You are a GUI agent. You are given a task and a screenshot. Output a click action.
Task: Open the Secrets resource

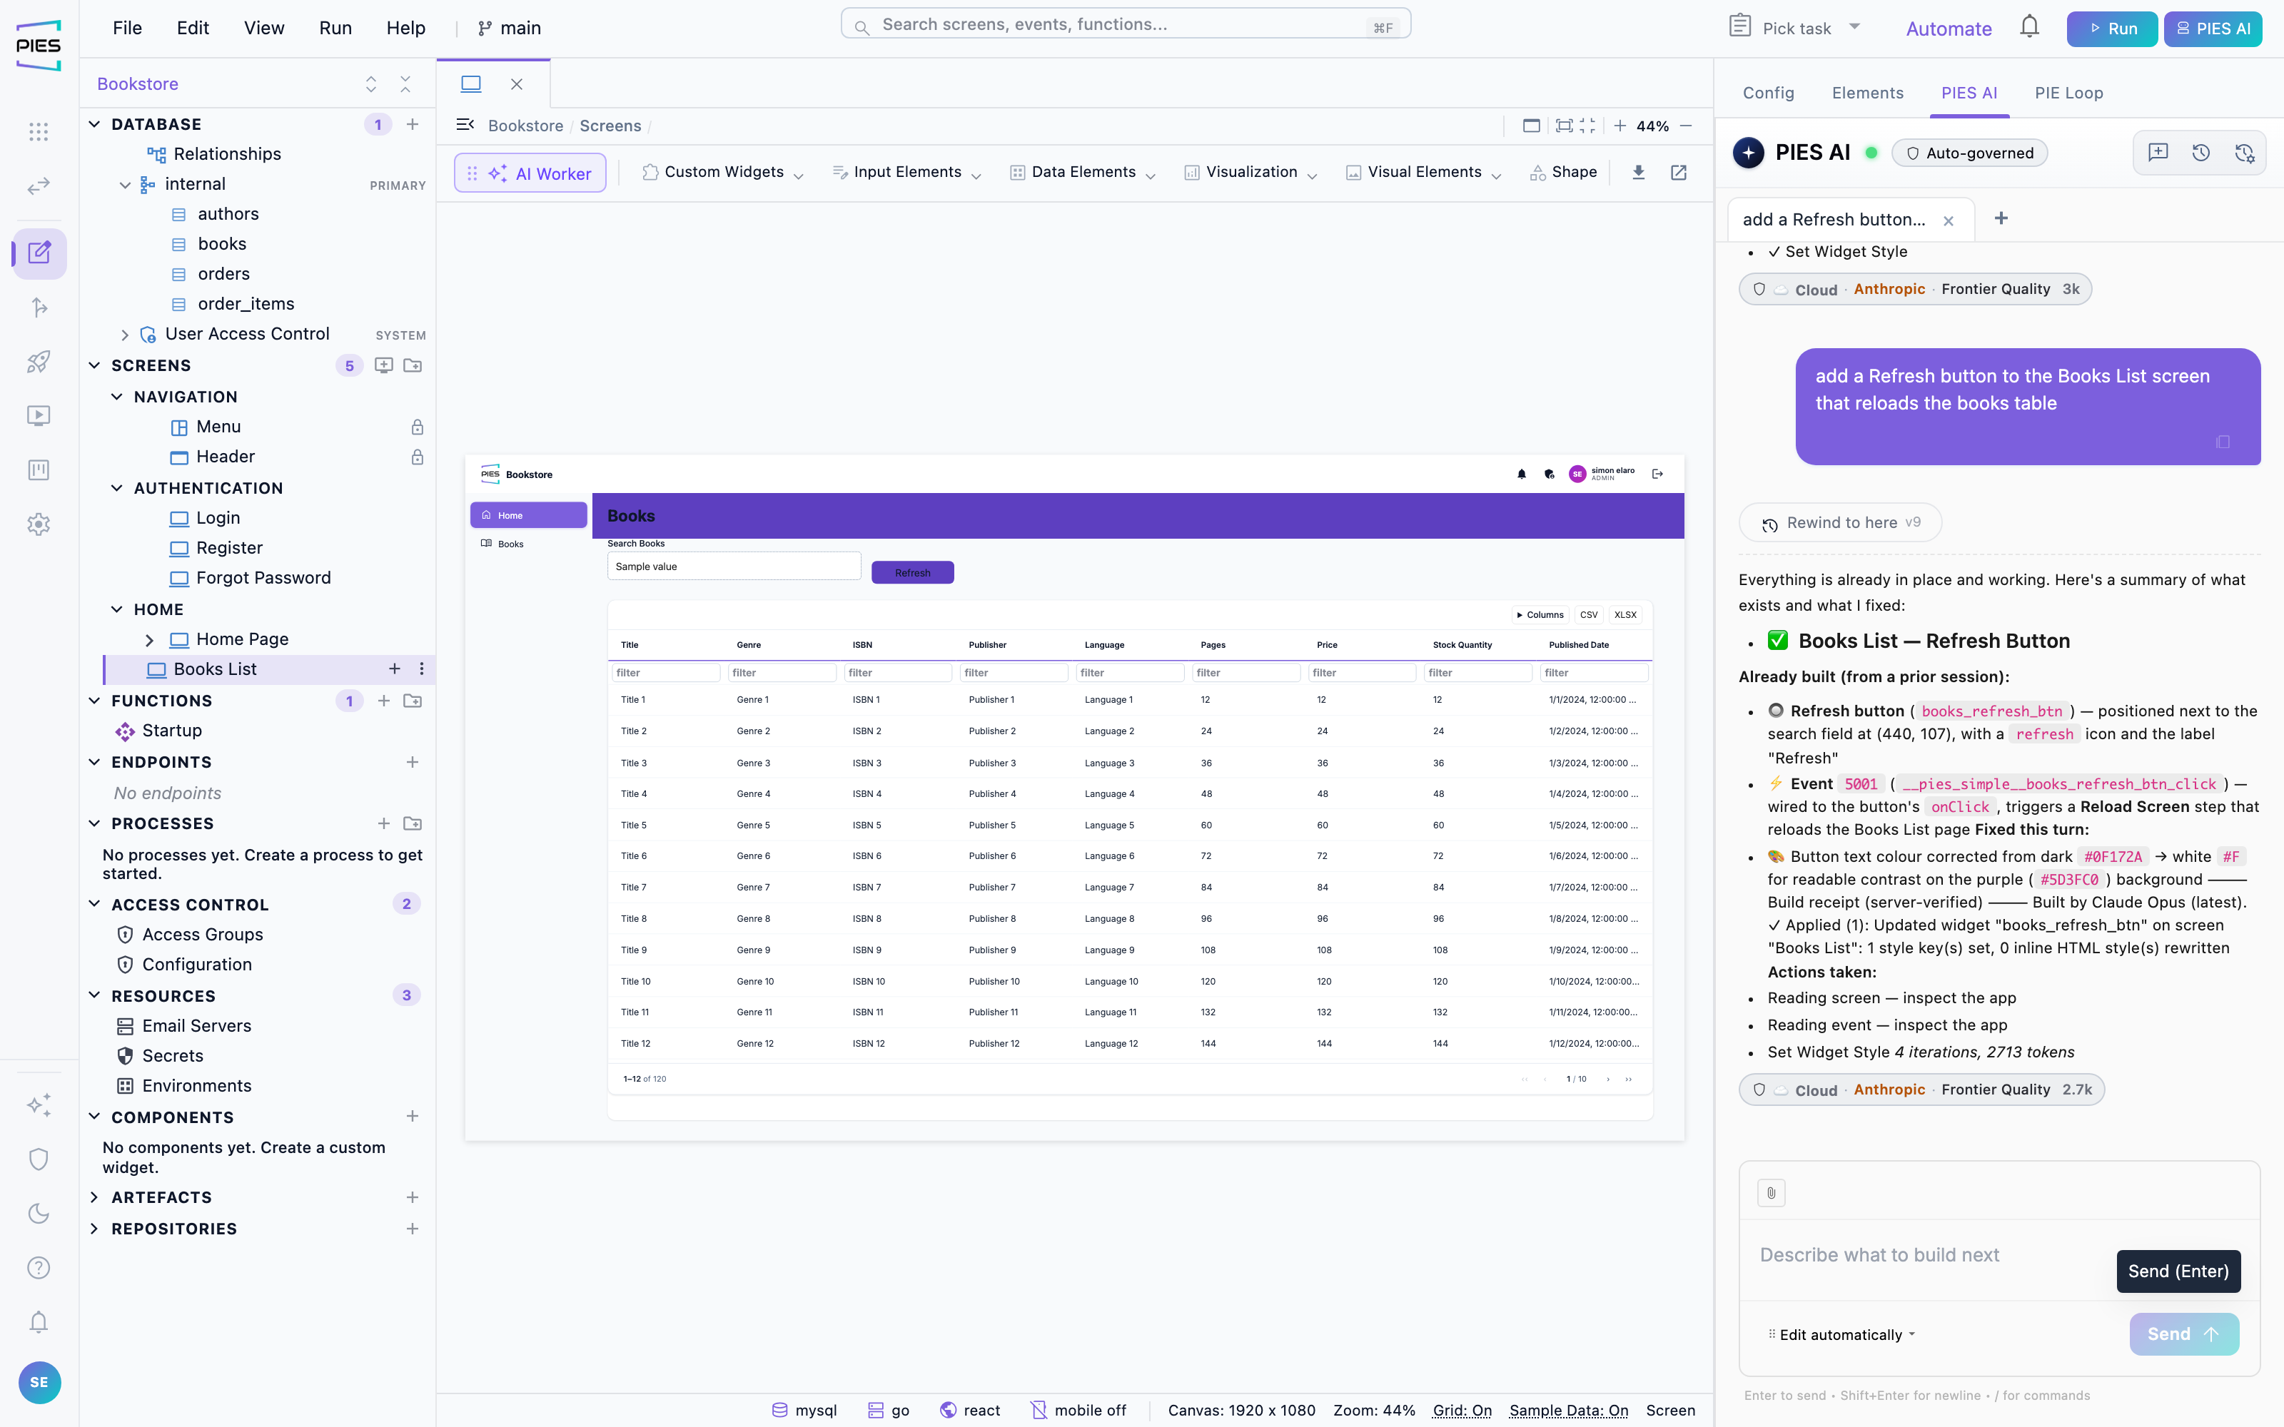173,1056
